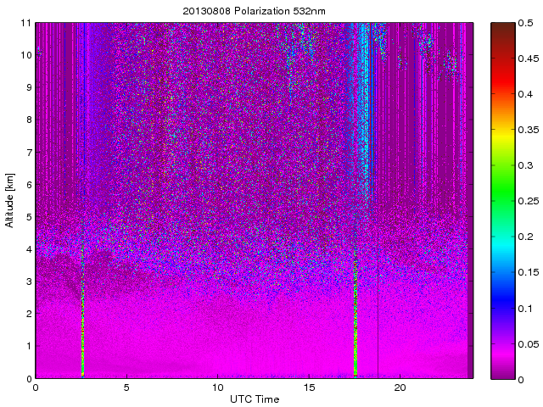Click the x-axis tick label 10
This screenshot has height=407, width=543.
pos(217,387)
